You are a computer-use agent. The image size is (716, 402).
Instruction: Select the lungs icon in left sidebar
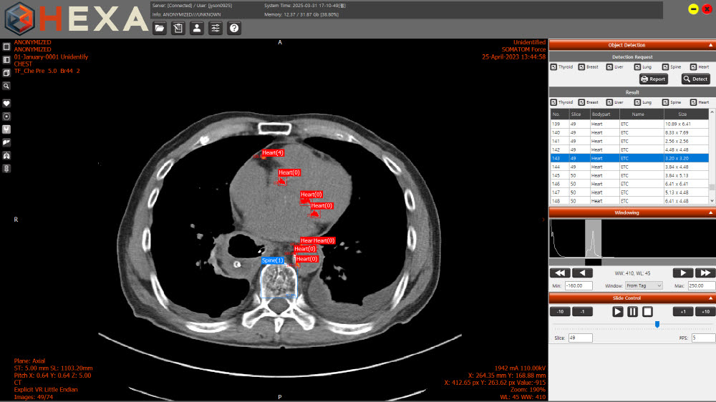click(x=6, y=155)
